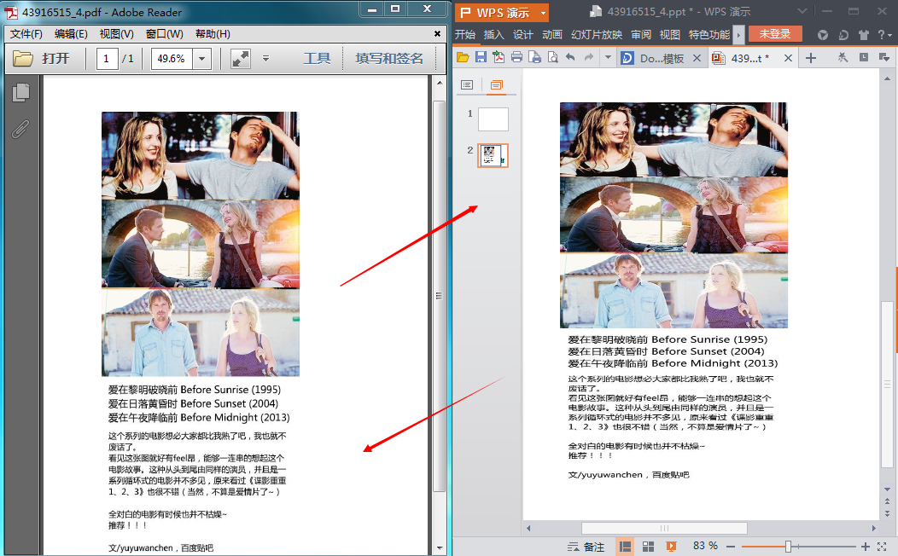Select slide 2 thumbnail in WPS panel

(493, 155)
